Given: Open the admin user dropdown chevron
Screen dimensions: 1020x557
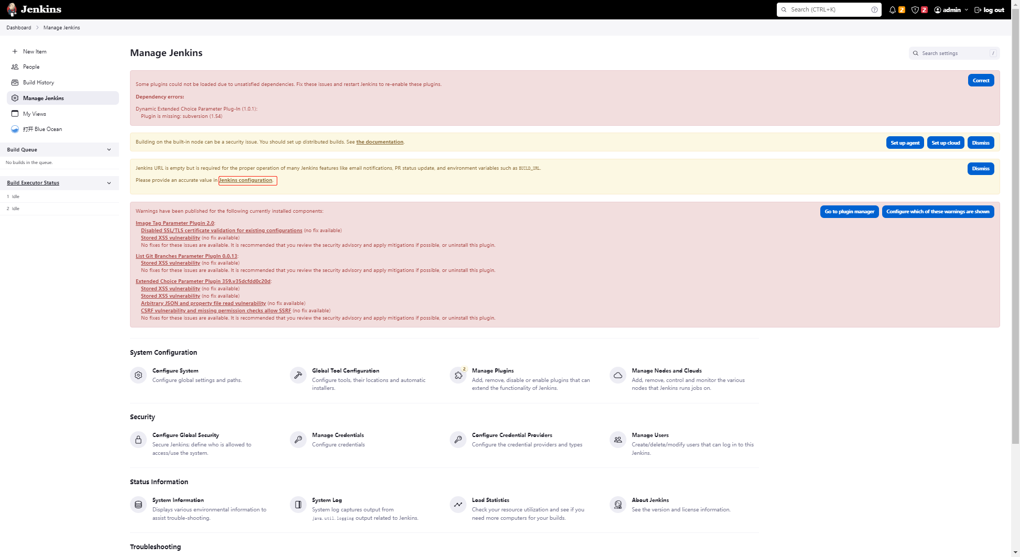Looking at the screenshot, I should click(x=966, y=10).
